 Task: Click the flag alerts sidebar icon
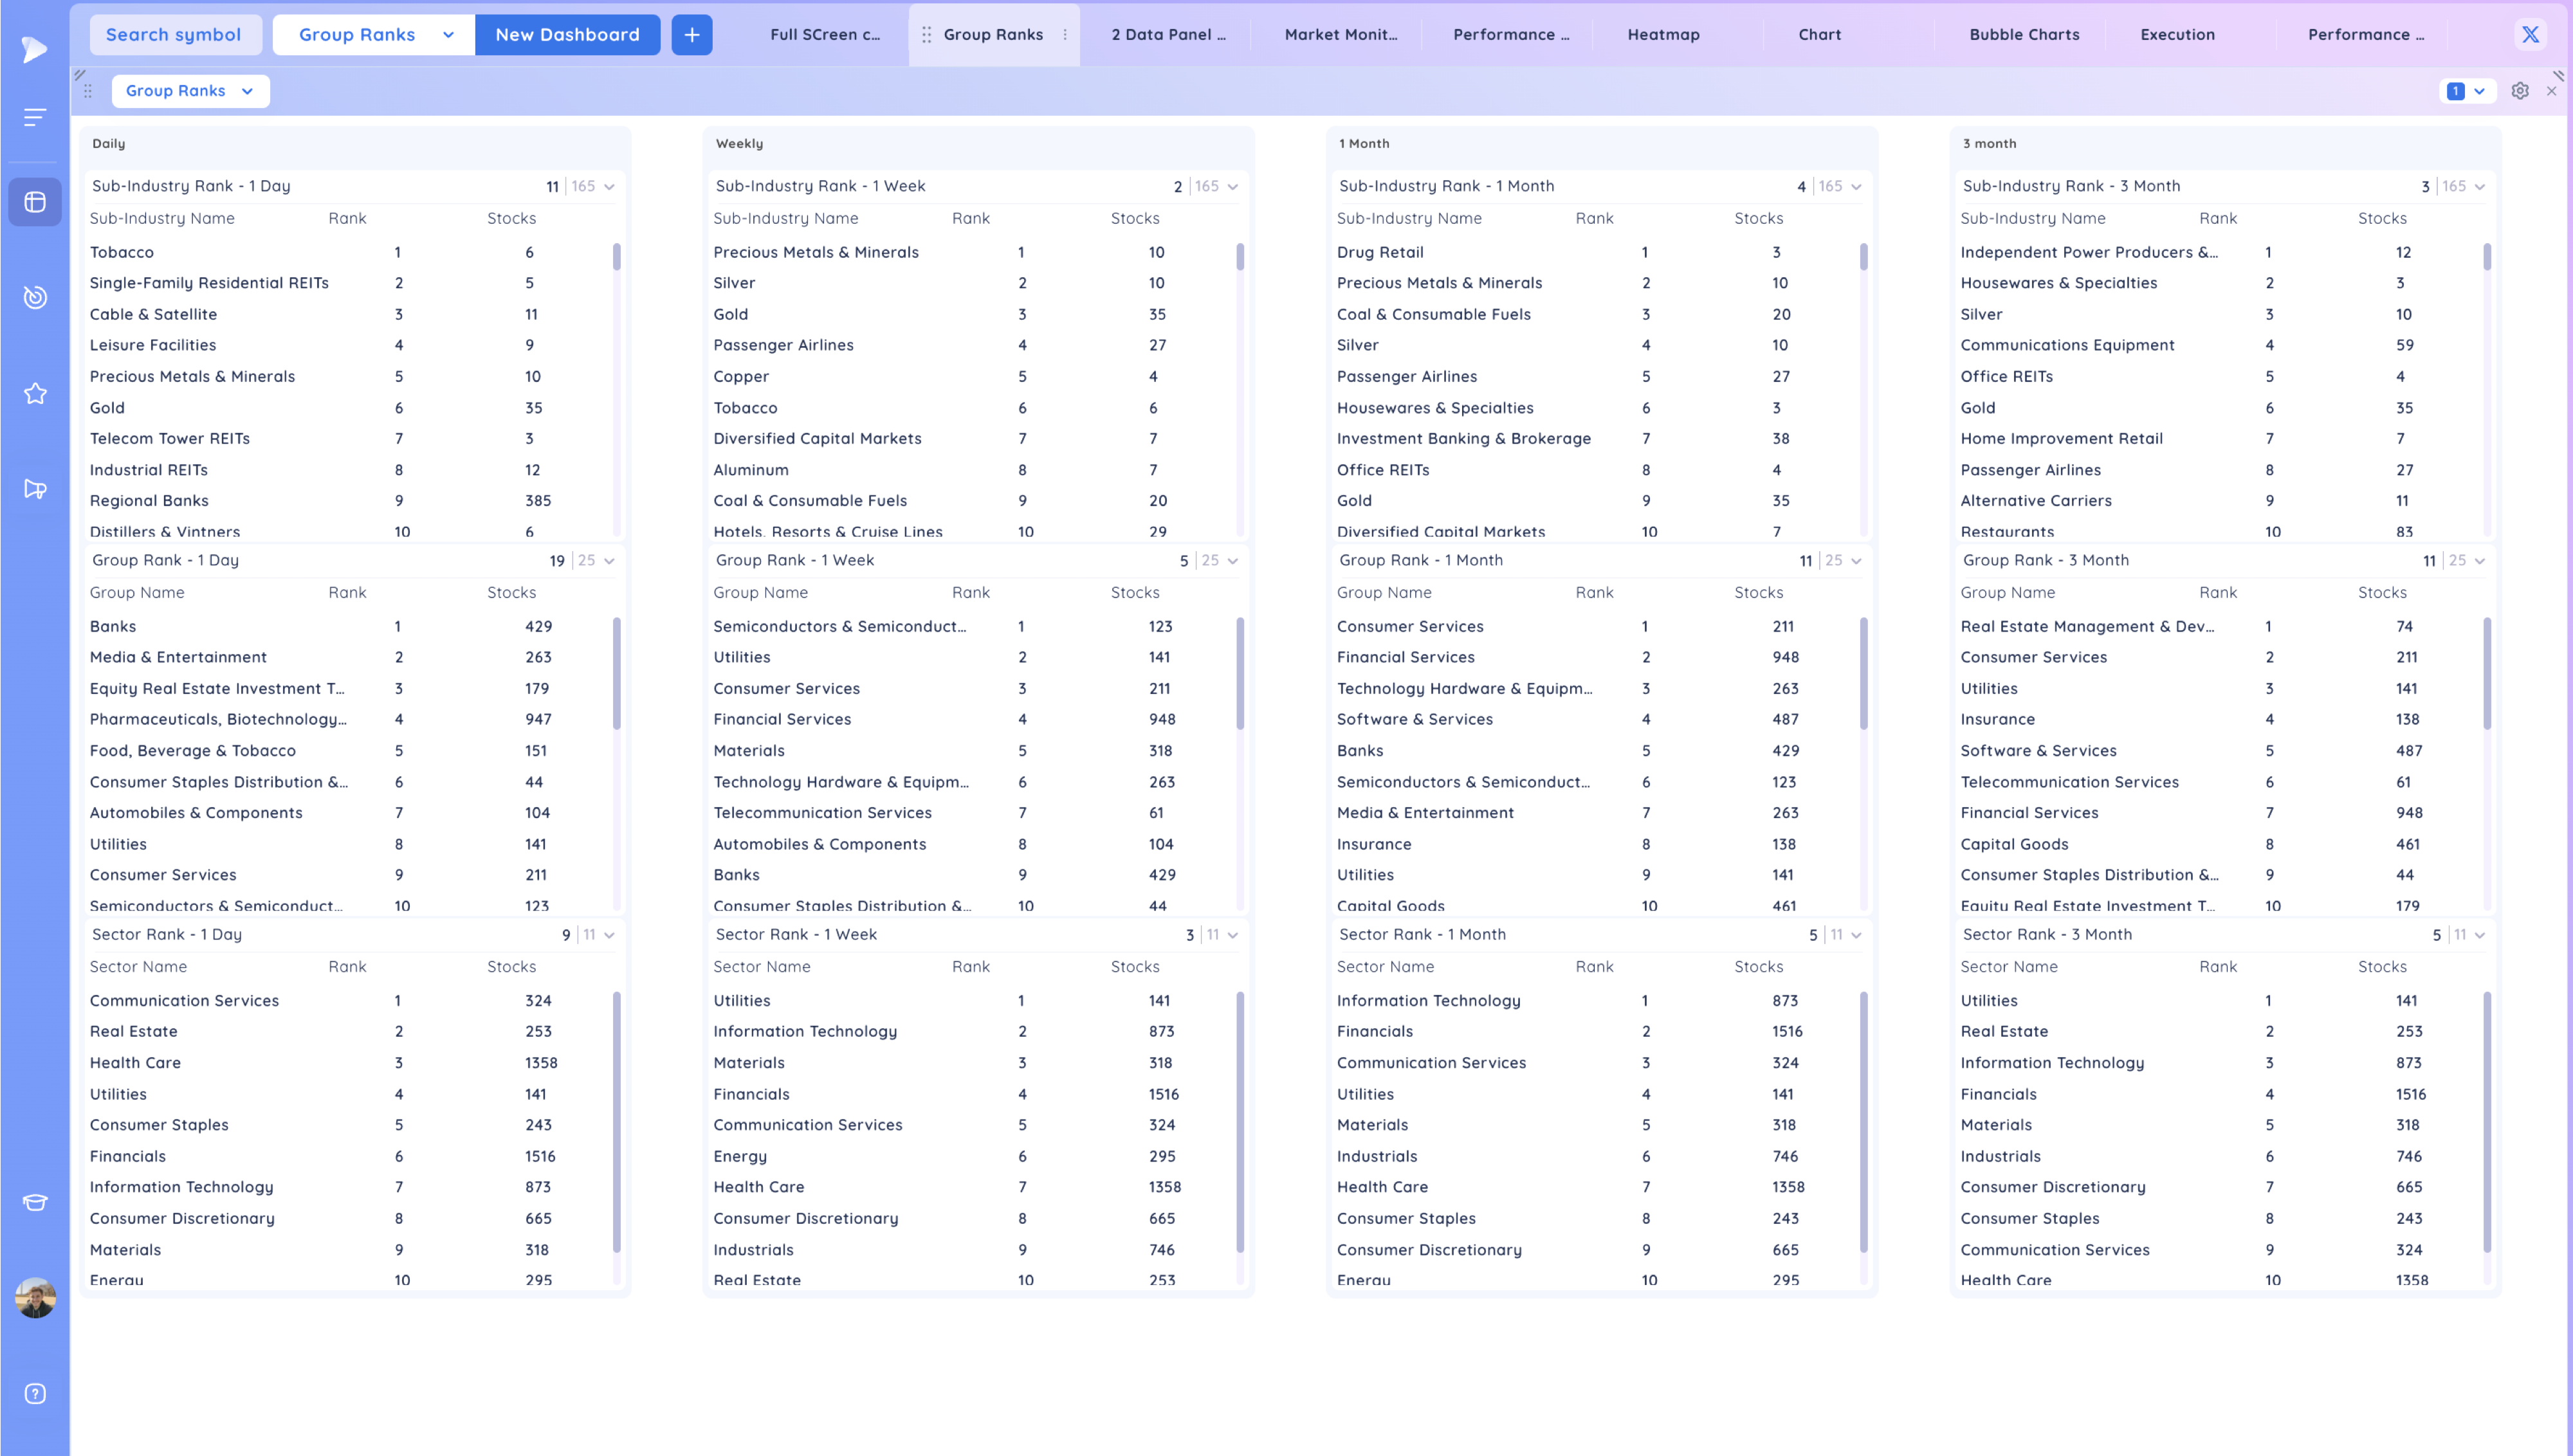click(x=35, y=489)
